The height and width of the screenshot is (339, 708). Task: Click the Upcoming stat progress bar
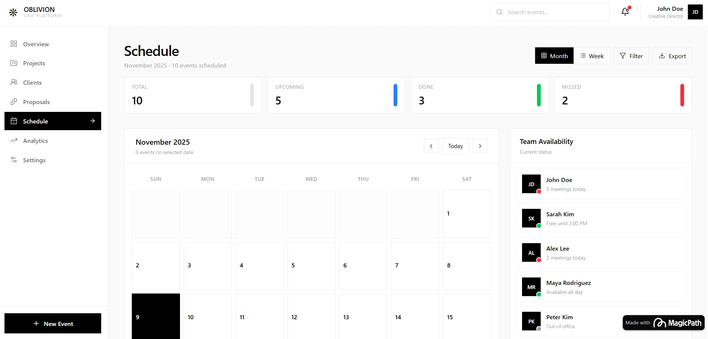tap(396, 95)
